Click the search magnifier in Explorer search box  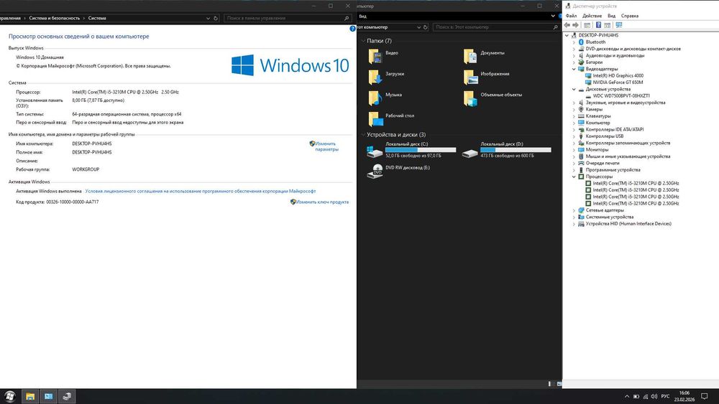(555, 27)
